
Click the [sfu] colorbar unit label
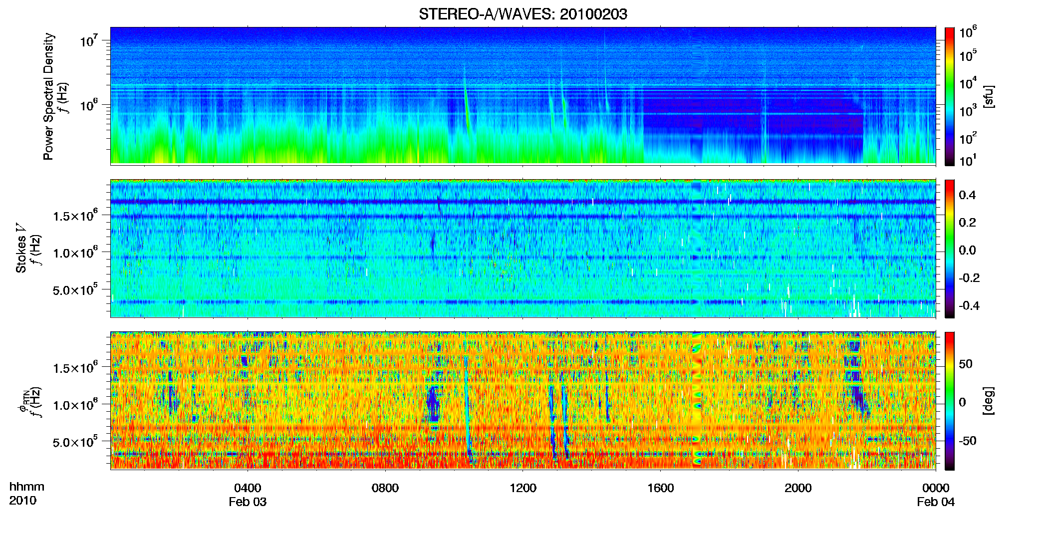click(x=989, y=96)
